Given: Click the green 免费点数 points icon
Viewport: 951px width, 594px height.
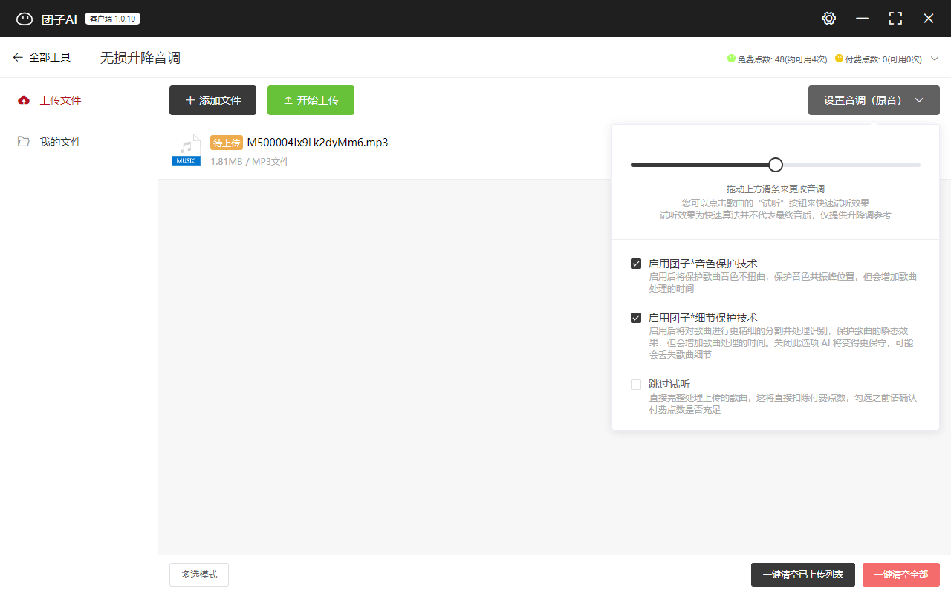Looking at the screenshot, I should click(x=732, y=58).
